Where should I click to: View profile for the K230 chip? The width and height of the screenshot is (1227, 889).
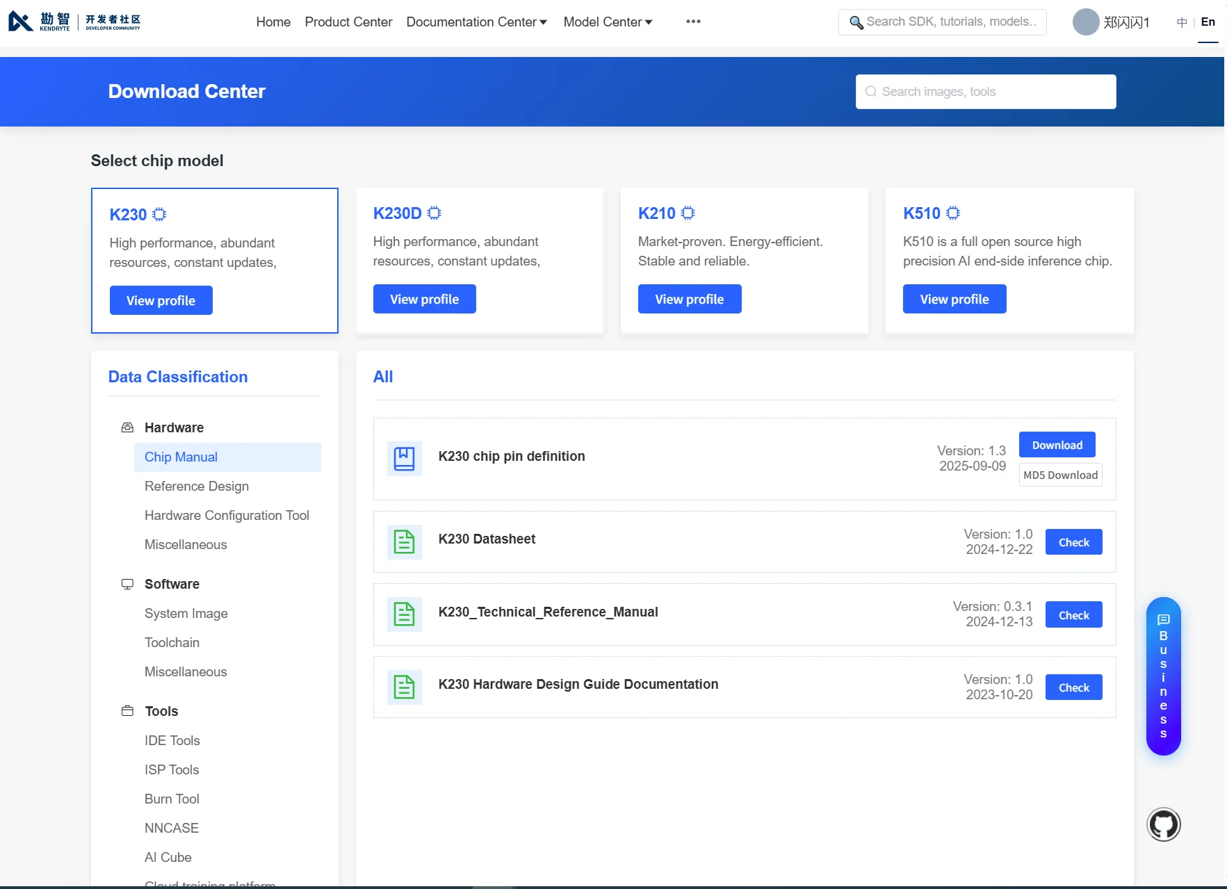[161, 300]
